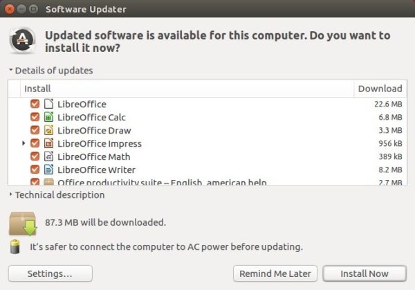Click the LibreOffice Draw icon
This screenshot has height=290, width=415.
(48, 130)
